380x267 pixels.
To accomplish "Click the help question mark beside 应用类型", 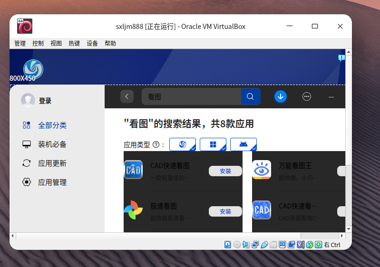I will tap(156, 145).
